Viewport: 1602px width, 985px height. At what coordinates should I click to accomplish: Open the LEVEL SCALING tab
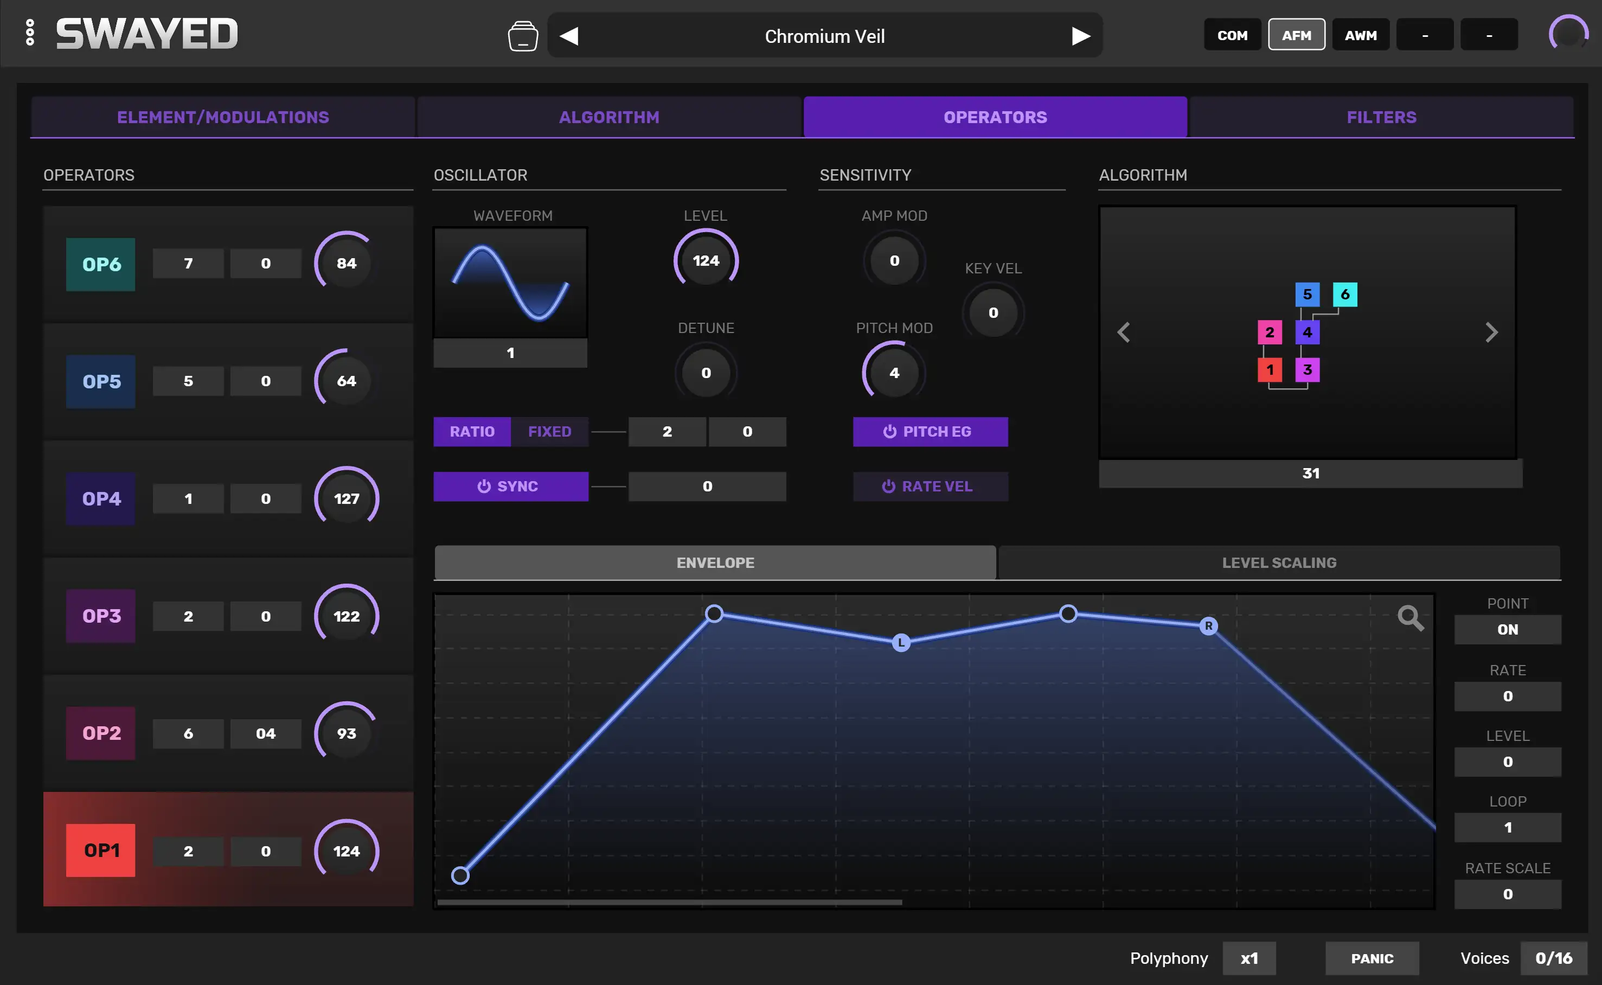pyautogui.click(x=1278, y=562)
